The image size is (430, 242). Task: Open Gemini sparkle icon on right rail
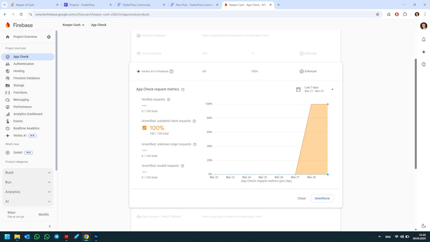[424, 52]
